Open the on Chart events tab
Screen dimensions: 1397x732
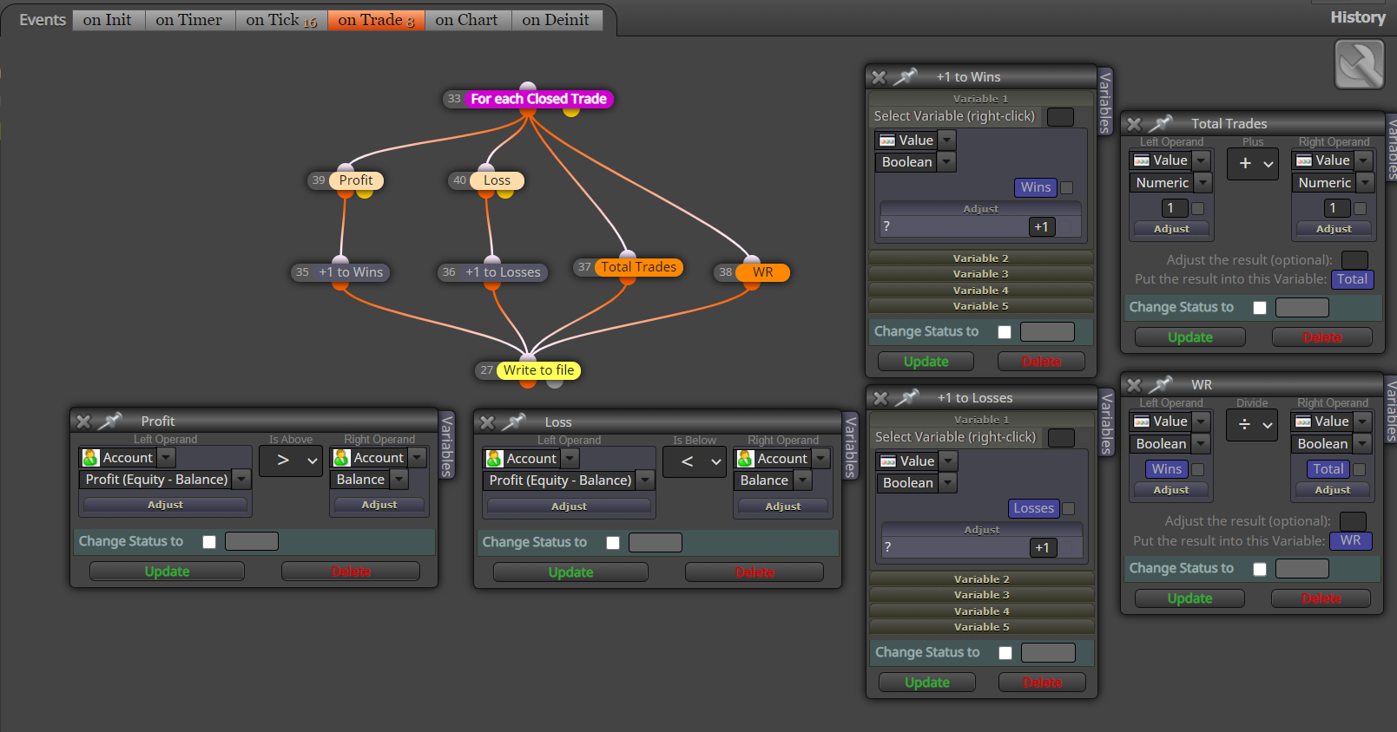[467, 20]
